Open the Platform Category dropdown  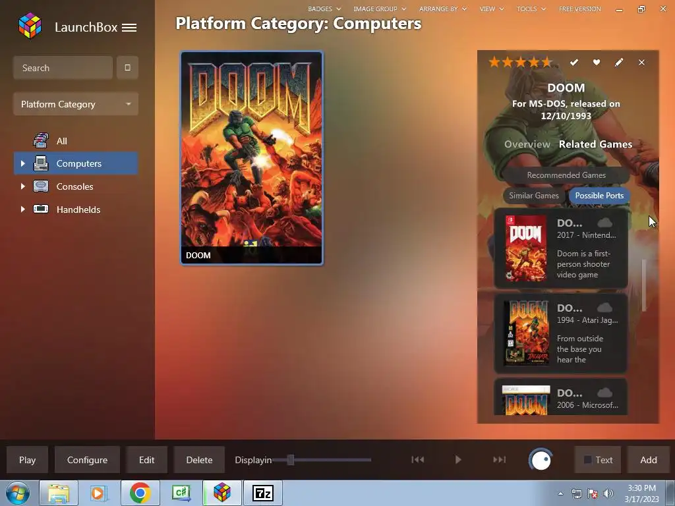pyautogui.click(x=76, y=104)
